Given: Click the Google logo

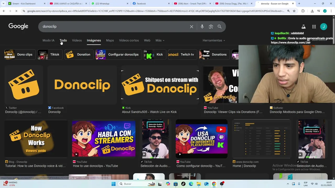Looking at the screenshot, I should click(18, 26).
